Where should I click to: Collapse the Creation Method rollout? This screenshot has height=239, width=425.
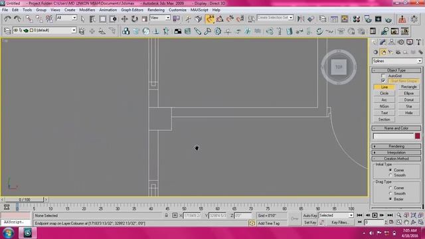(x=396, y=159)
